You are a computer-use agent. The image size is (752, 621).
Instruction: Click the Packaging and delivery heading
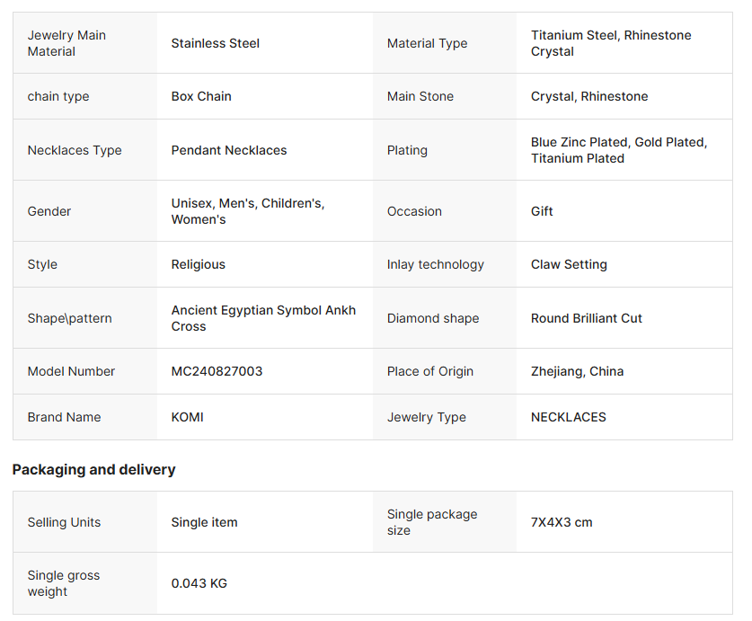click(93, 469)
